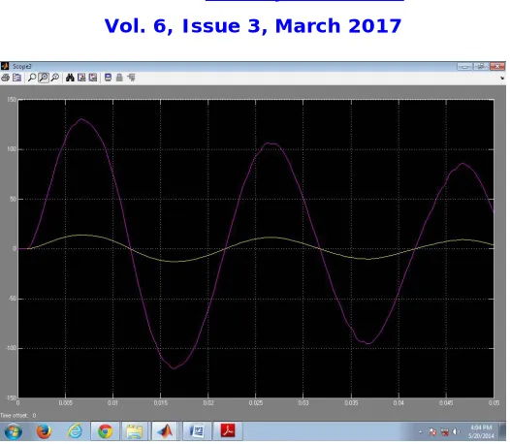Open Adobe Reader taskbar button

click(x=228, y=431)
